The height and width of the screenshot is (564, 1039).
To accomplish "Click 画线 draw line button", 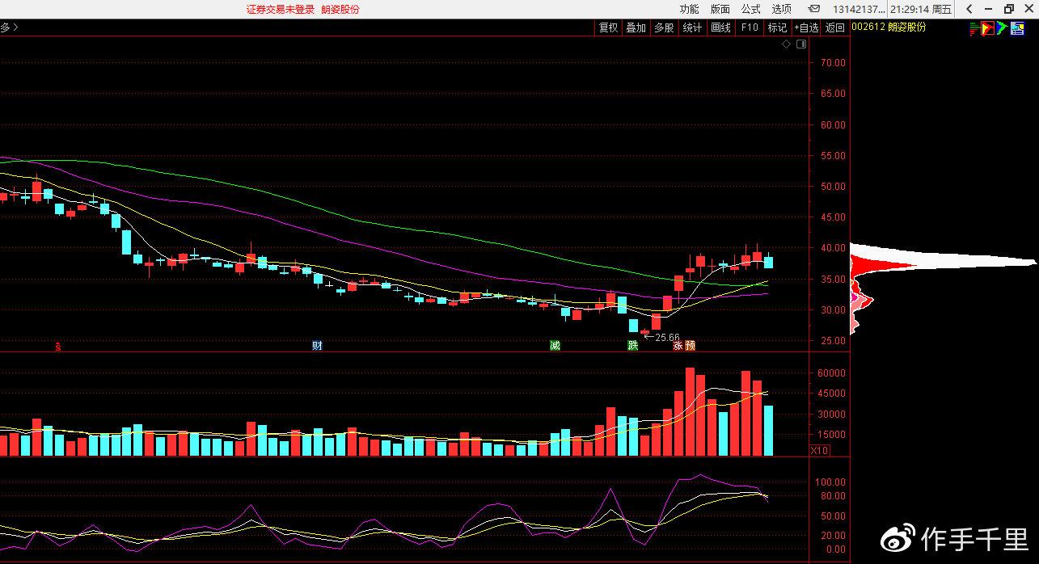I will pos(720,27).
